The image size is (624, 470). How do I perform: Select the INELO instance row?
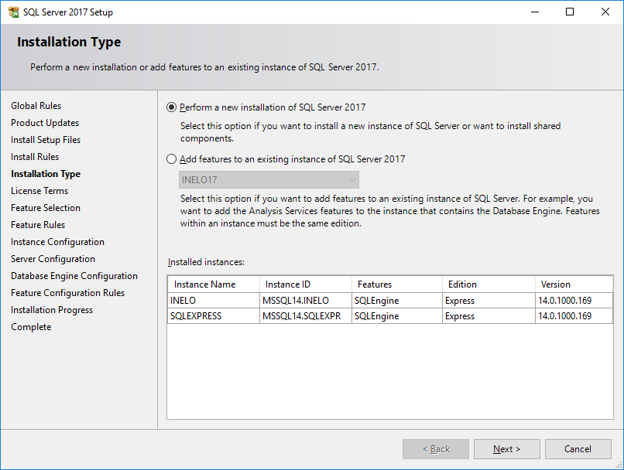tap(390, 301)
